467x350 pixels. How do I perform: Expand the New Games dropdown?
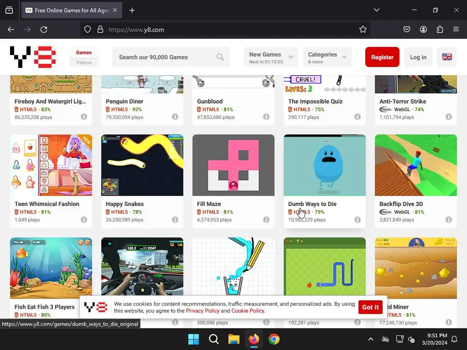coord(271,57)
